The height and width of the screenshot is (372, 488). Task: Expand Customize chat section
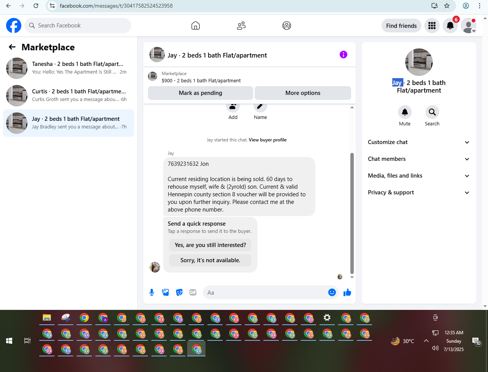coord(419,142)
